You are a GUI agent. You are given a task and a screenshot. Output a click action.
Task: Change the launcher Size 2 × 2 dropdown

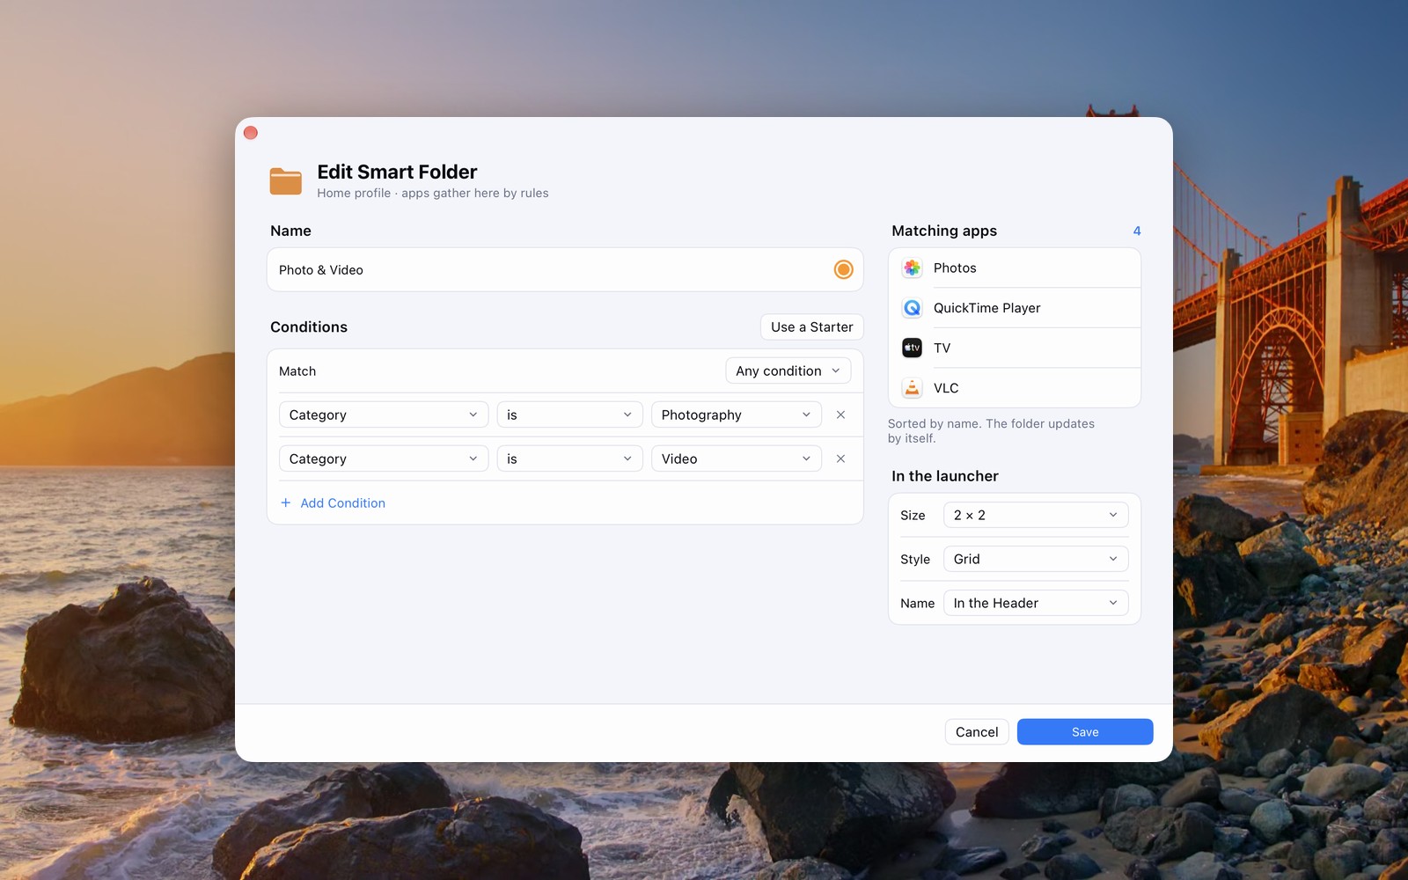coord(1036,515)
